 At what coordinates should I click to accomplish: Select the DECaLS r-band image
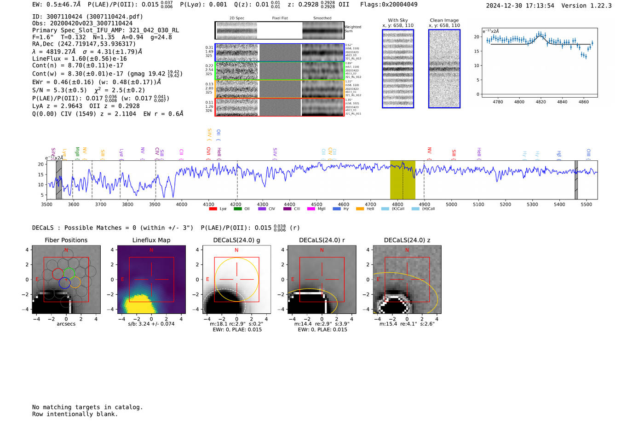point(322,280)
